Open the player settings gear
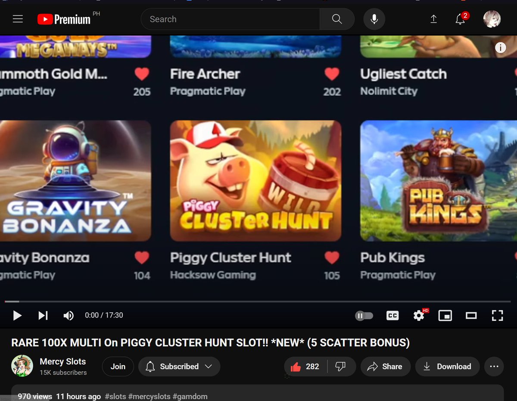Screen dimensions: 517x401 coord(419,315)
